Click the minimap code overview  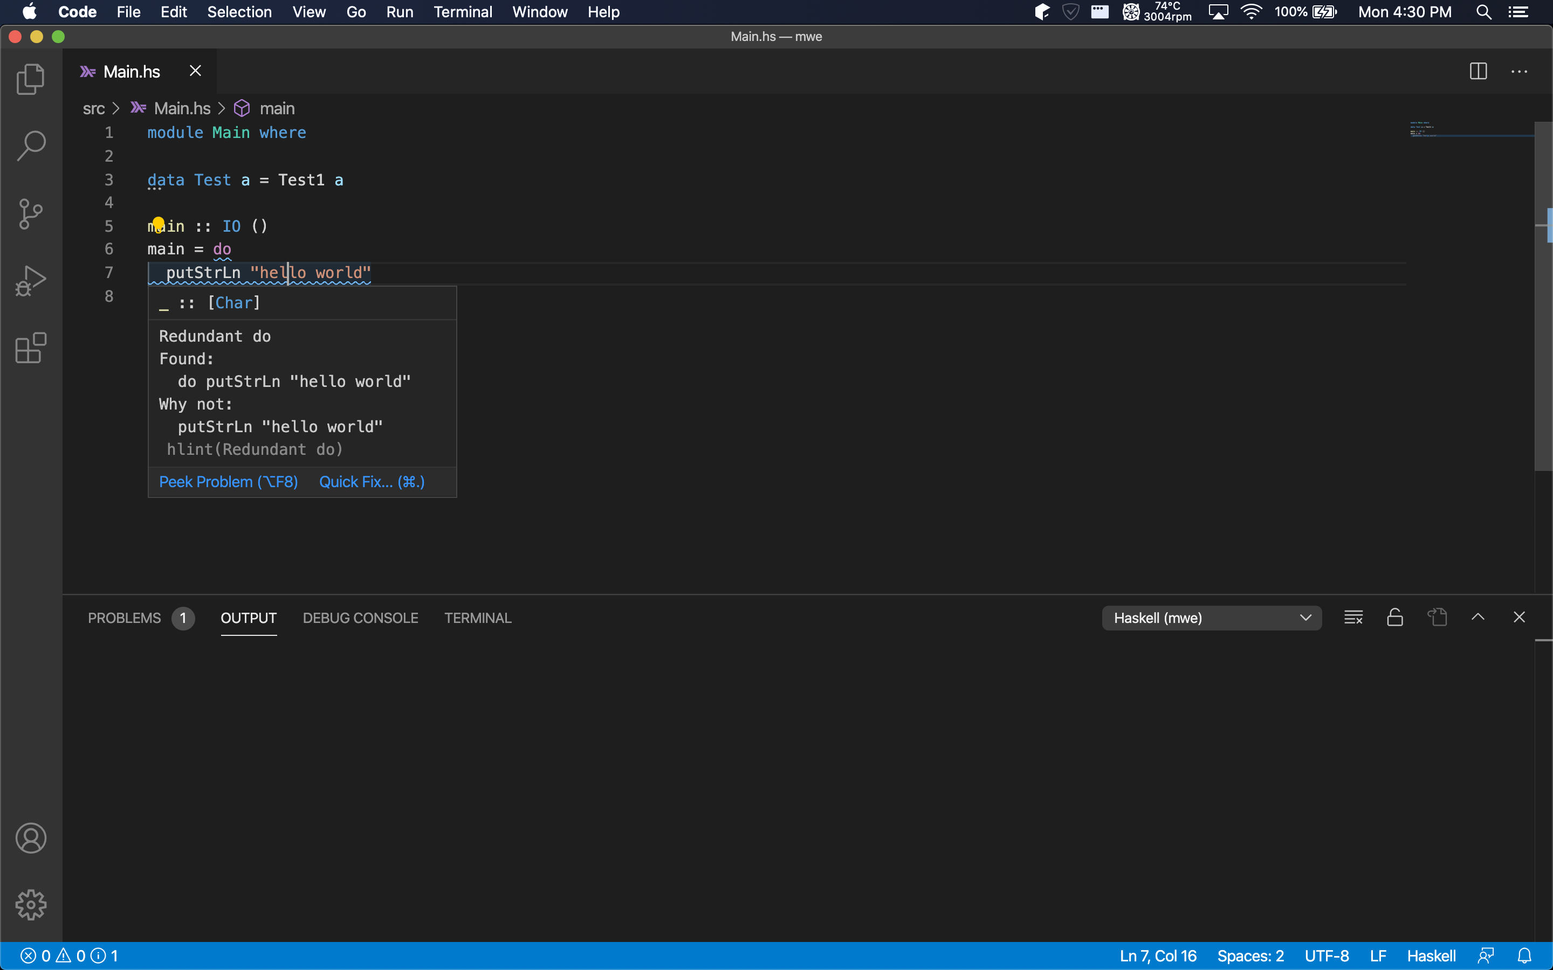point(1471,129)
